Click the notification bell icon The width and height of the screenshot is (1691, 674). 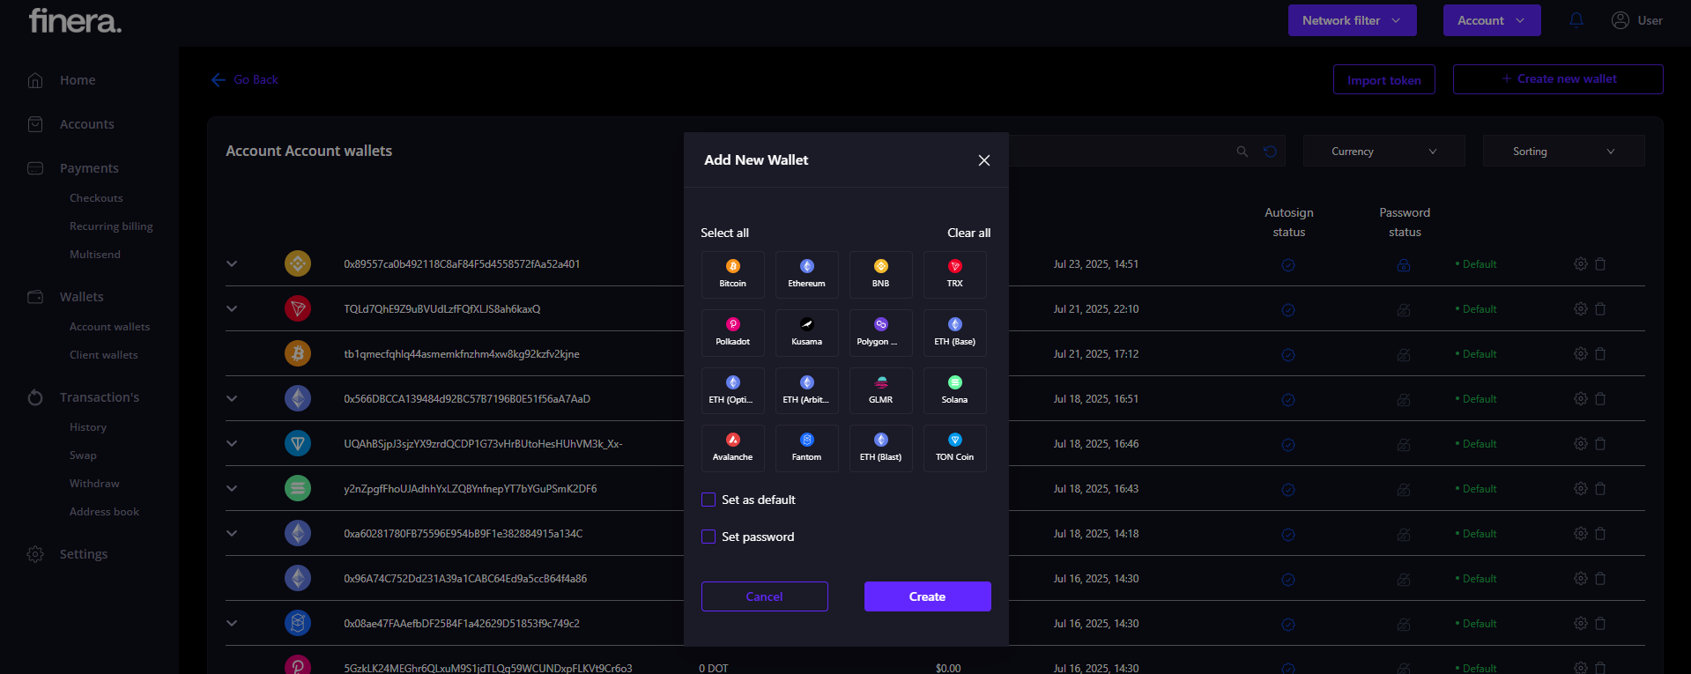tap(1576, 20)
